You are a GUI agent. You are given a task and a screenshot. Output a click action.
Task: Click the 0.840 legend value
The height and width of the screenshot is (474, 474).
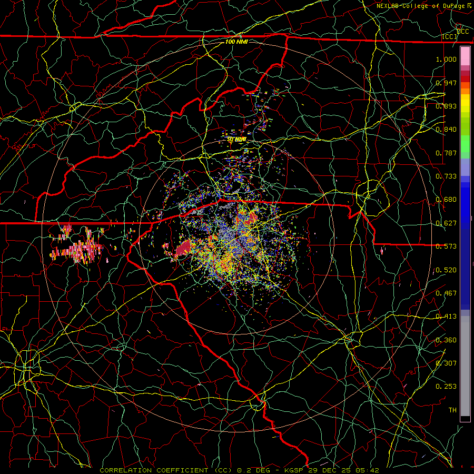(x=446, y=129)
